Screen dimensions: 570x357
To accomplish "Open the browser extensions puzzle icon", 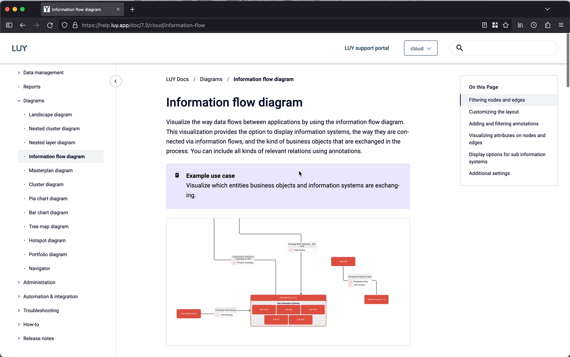I will (547, 25).
